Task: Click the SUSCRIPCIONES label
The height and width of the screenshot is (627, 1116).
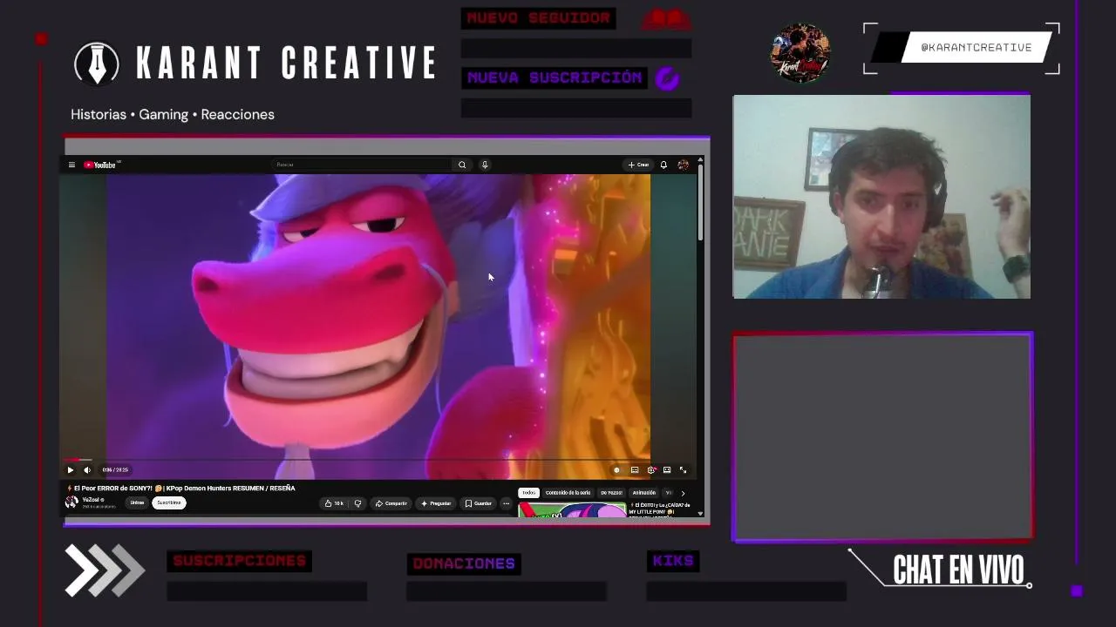Action: [240, 561]
